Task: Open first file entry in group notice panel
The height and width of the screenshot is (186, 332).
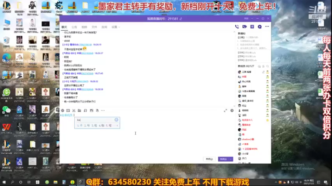Action: pyautogui.click(x=247, y=52)
